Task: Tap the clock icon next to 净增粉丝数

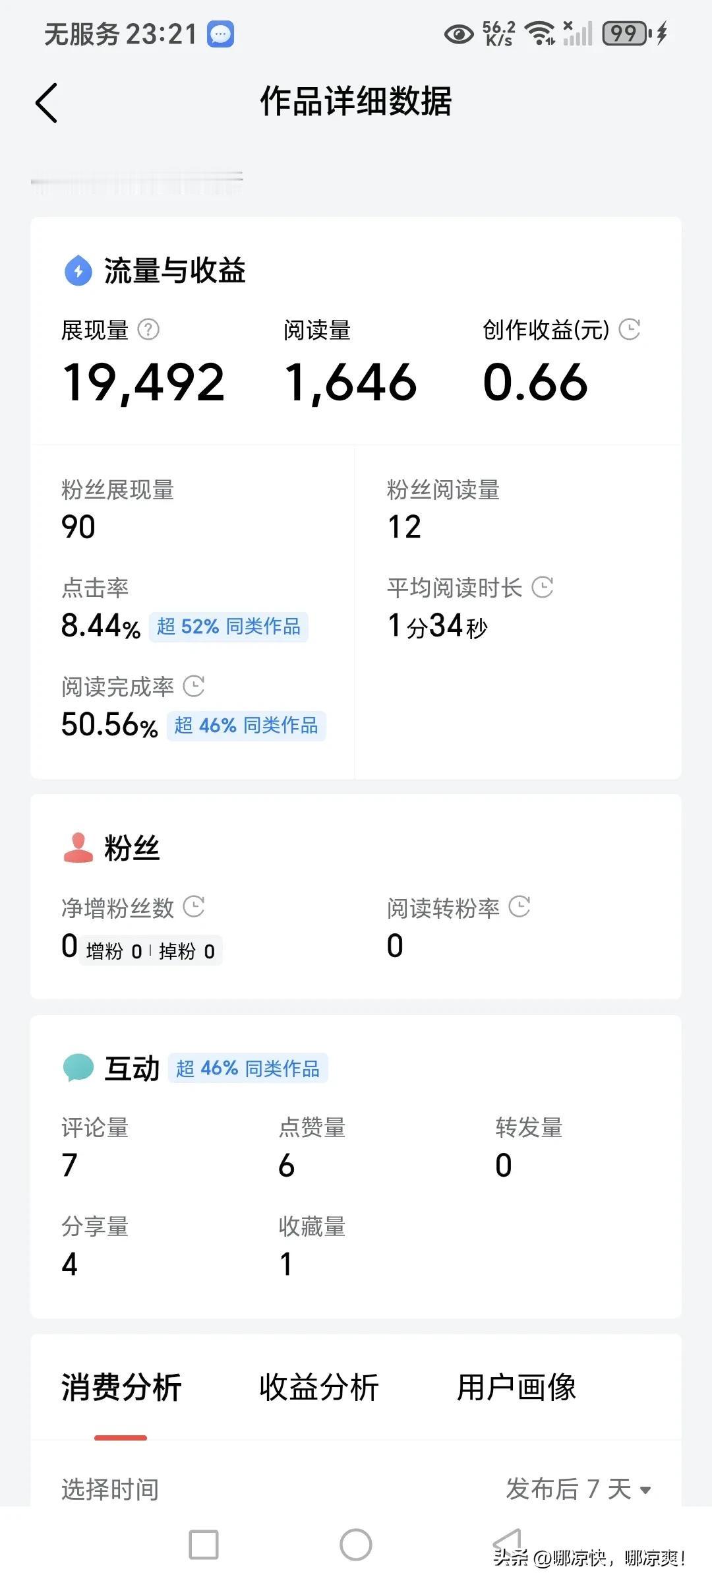Action: point(193,907)
